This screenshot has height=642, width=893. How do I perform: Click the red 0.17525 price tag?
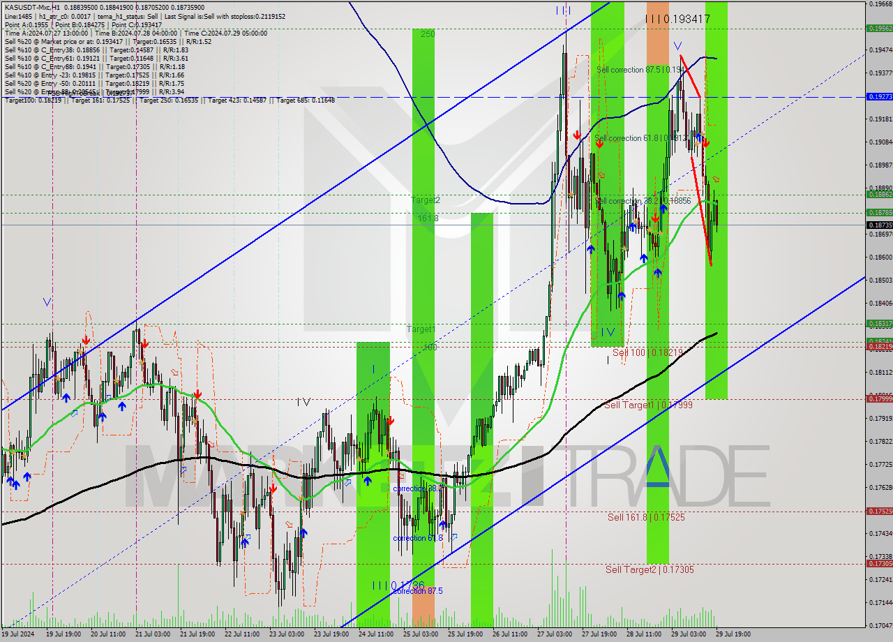tap(879, 512)
